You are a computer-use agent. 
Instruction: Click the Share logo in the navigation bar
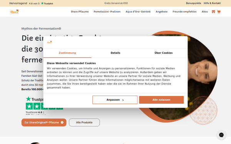point(15,12)
